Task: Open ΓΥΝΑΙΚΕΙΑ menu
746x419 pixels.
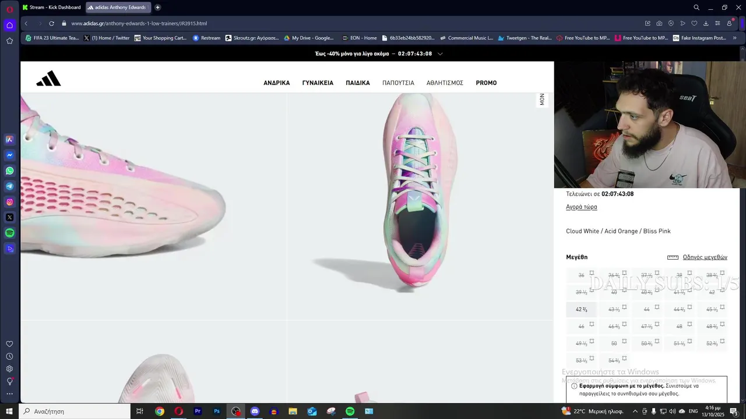Action: point(318,83)
